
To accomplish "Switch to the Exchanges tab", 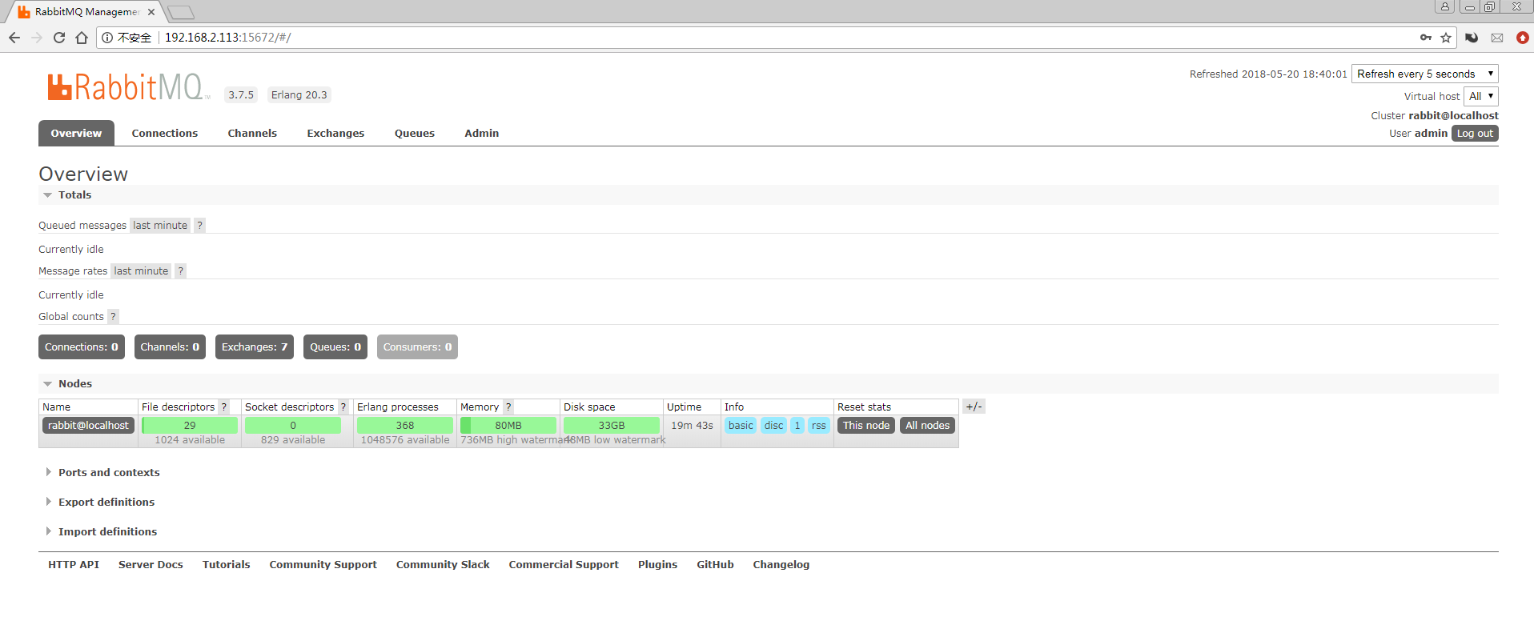I will pyautogui.click(x=335, y=133).
